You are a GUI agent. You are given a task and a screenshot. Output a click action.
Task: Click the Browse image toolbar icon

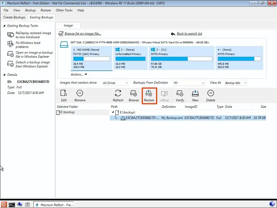tap(134, 93)
